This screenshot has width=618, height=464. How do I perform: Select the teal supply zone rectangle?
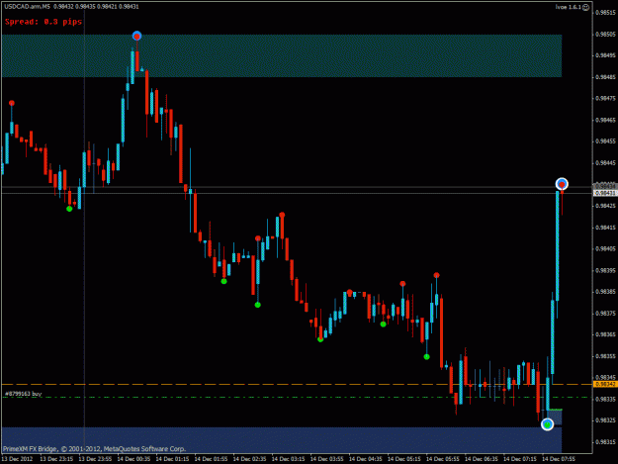(x=282, y=55)
